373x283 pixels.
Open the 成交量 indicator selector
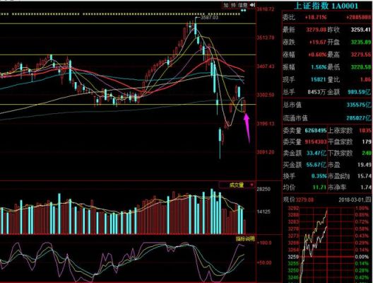[237, 185]
